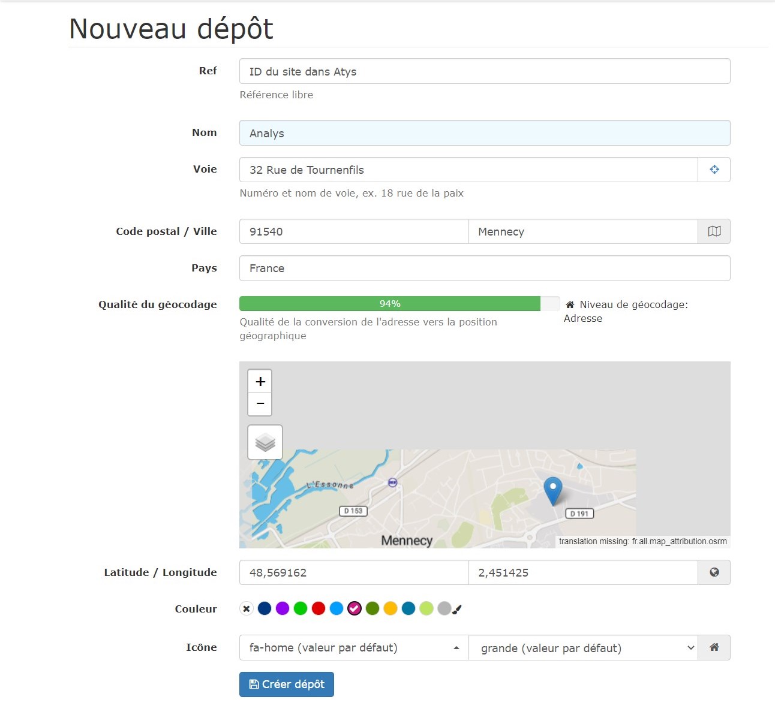Viewport: 775px width, 709px height.
Task: Open the fa-home icon dropdown
Action: pyautogui.click(x=353, y=647)
